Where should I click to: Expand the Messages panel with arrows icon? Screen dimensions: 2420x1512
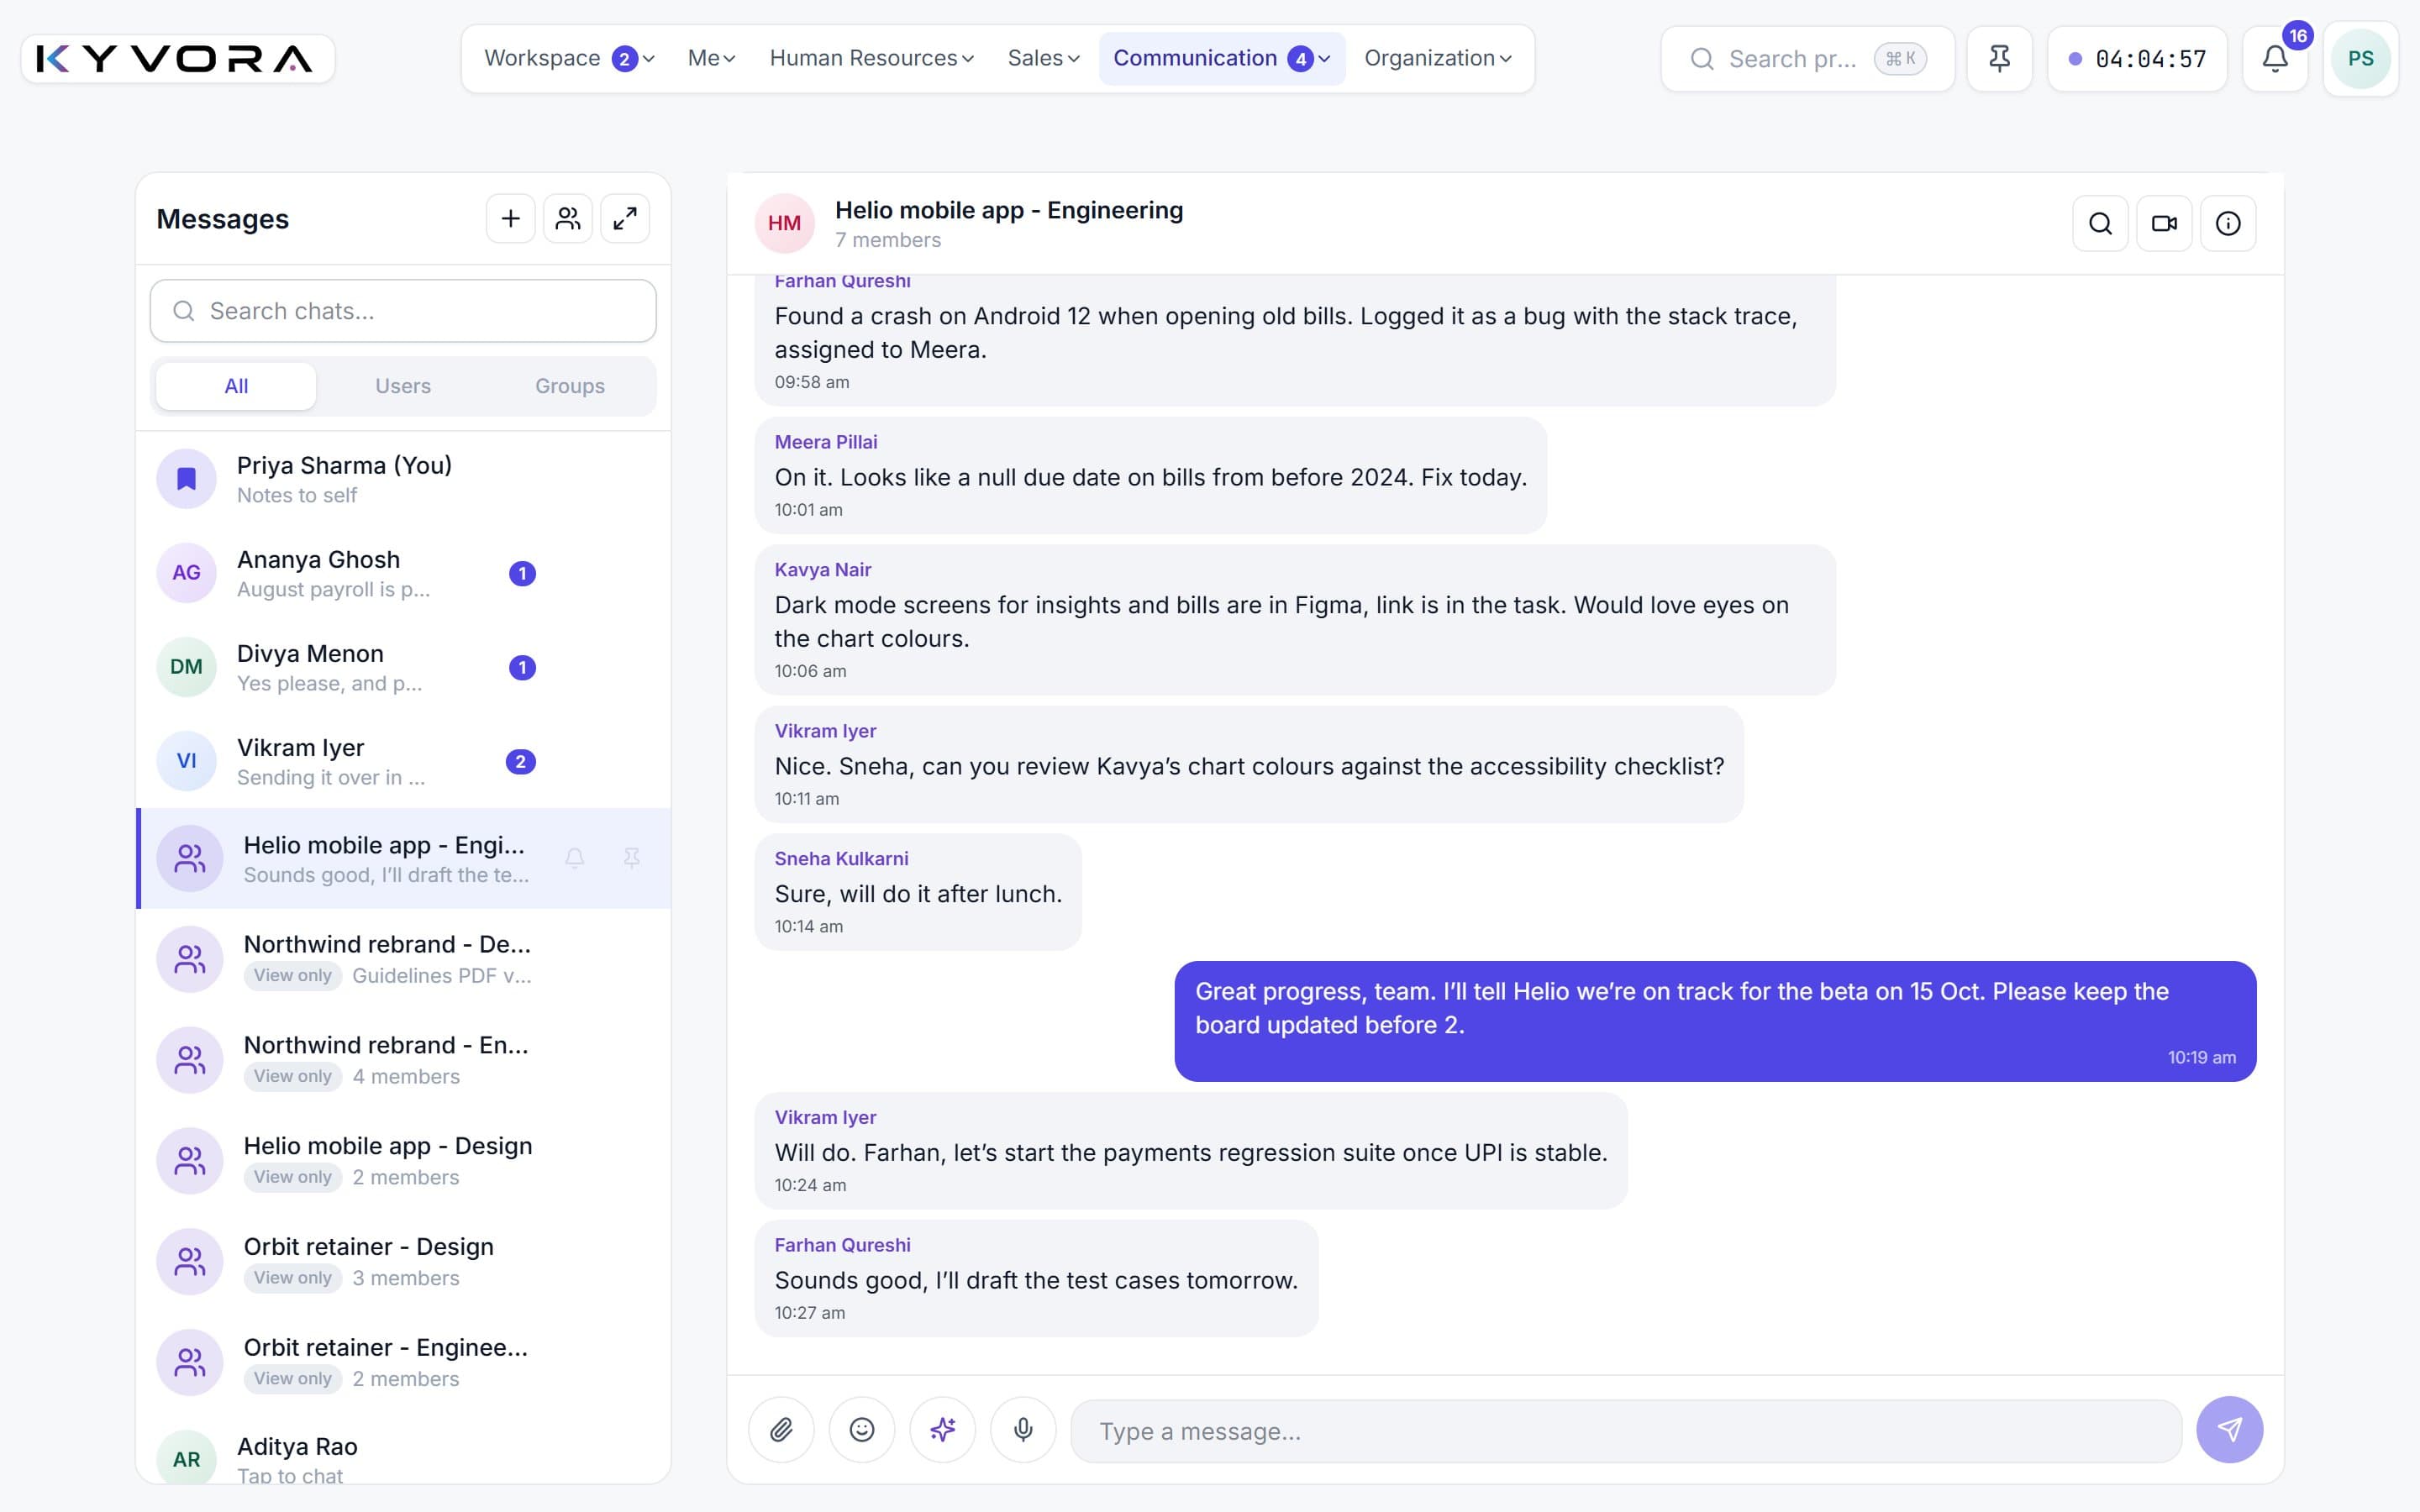tap(625, 219)
